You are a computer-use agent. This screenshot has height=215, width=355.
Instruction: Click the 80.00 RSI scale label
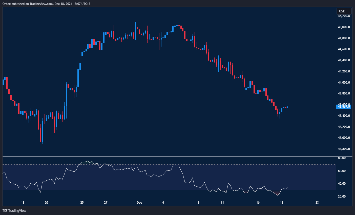point(342,158)
